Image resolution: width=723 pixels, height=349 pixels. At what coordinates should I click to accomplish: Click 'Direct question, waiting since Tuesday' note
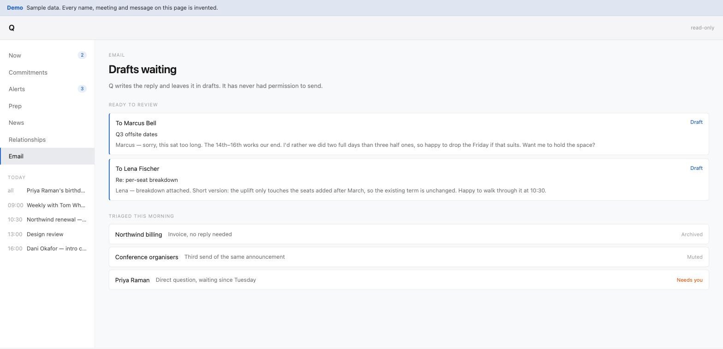[x=206, y=280]
